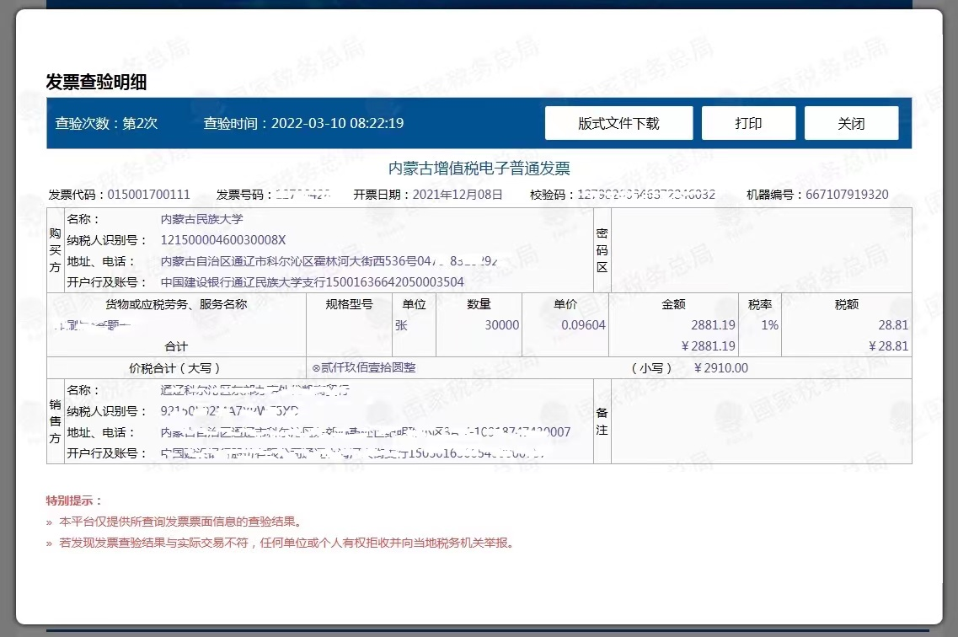The image size is (958, 637).
Task: Select the 查验次数 第2次 text
Action: tap(106, 123)
